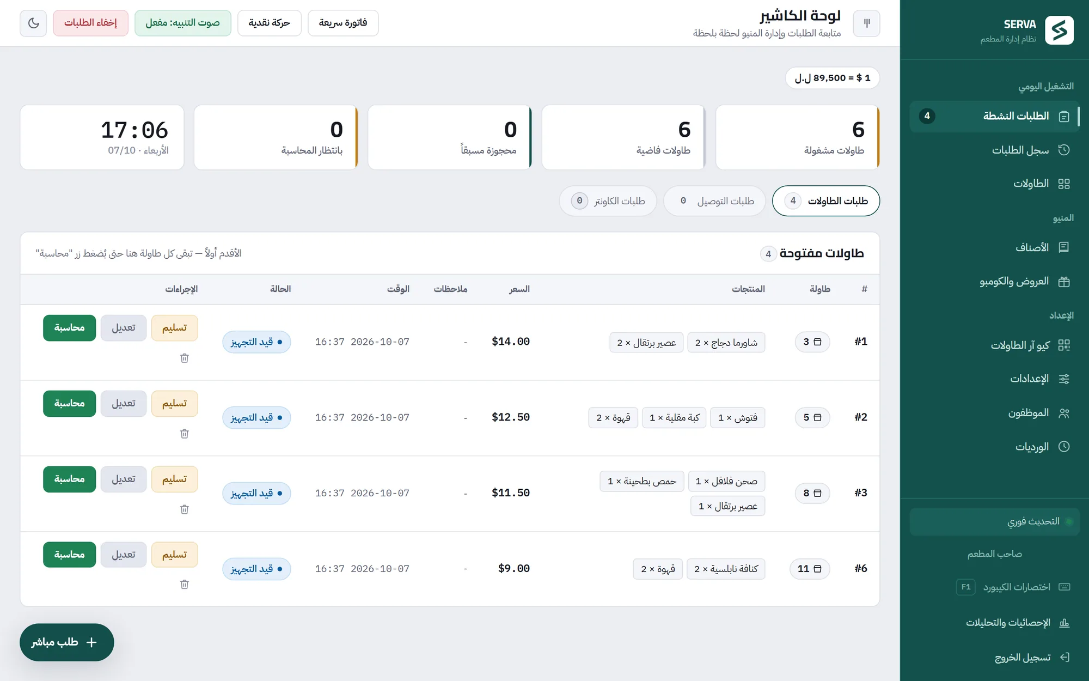The width and height of the screenshot is (1089, 681).
Task: Open الطاولات tables page in the sidebar
Action: point(994,184)
